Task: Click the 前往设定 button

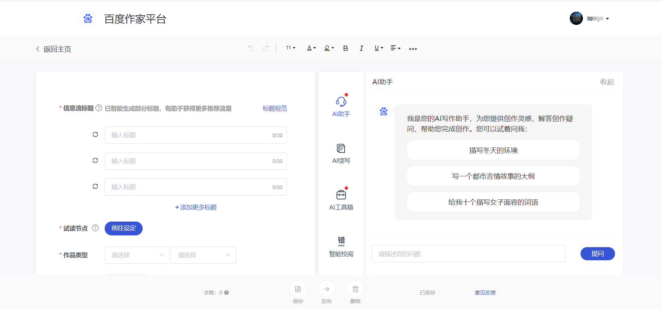Action: tap(123, 228)
